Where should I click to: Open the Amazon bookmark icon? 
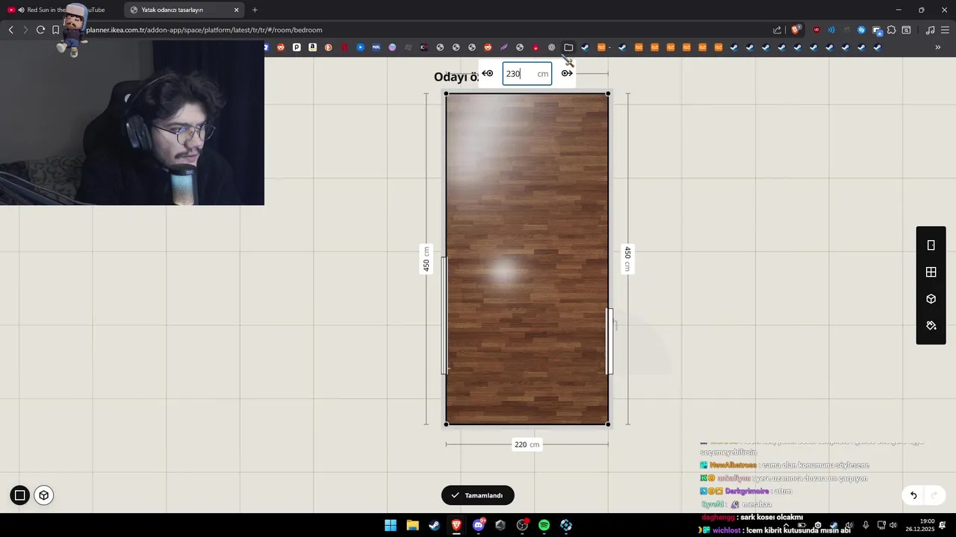click(312, 47)
